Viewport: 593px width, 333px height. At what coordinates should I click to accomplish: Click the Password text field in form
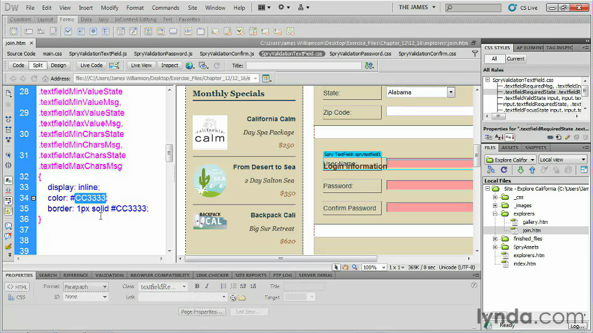click(429, 186)
